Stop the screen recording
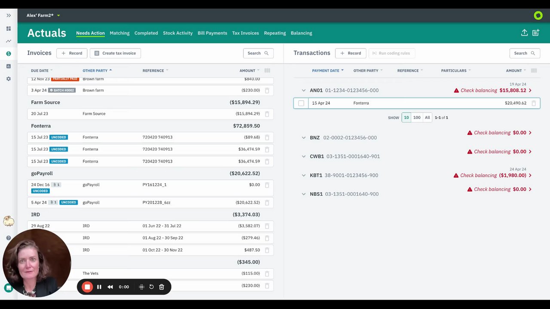The height and width of the screenshot is (309, 550). tap(87, 287)
